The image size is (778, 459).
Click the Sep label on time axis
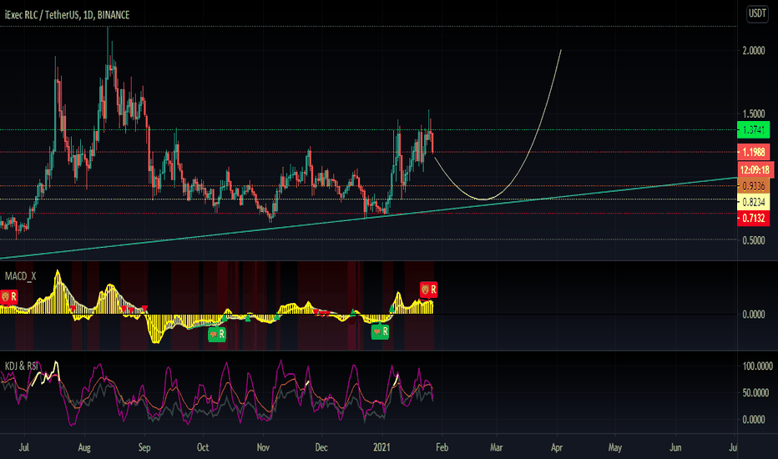[144, 447]
